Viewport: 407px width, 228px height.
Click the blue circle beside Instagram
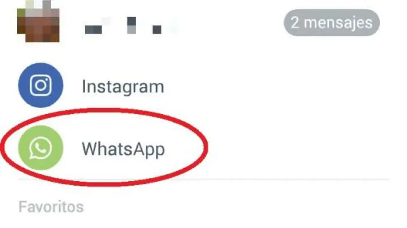(x=40, y=85)
